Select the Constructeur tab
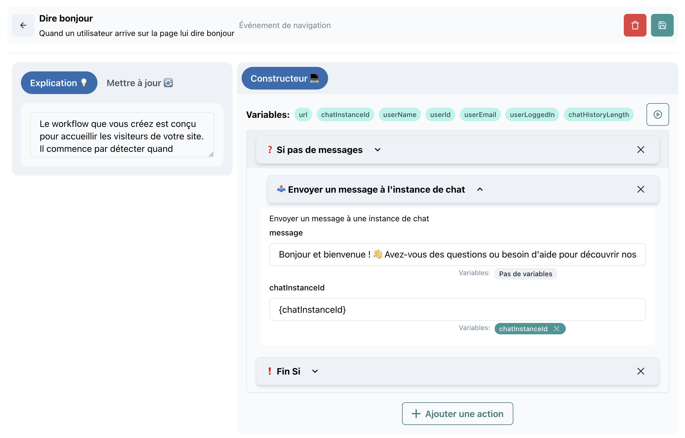The width and height of the screenshot is (685, 438). [x=284, y=78]
